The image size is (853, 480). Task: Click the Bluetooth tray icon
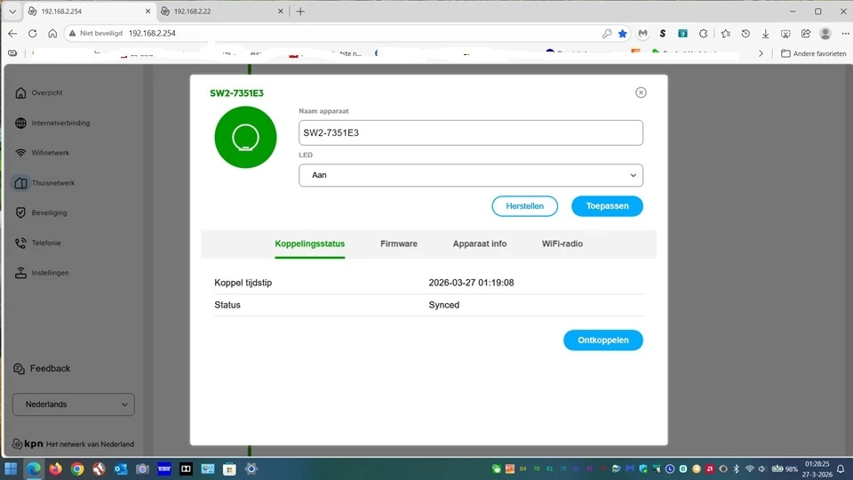point(736,468)
